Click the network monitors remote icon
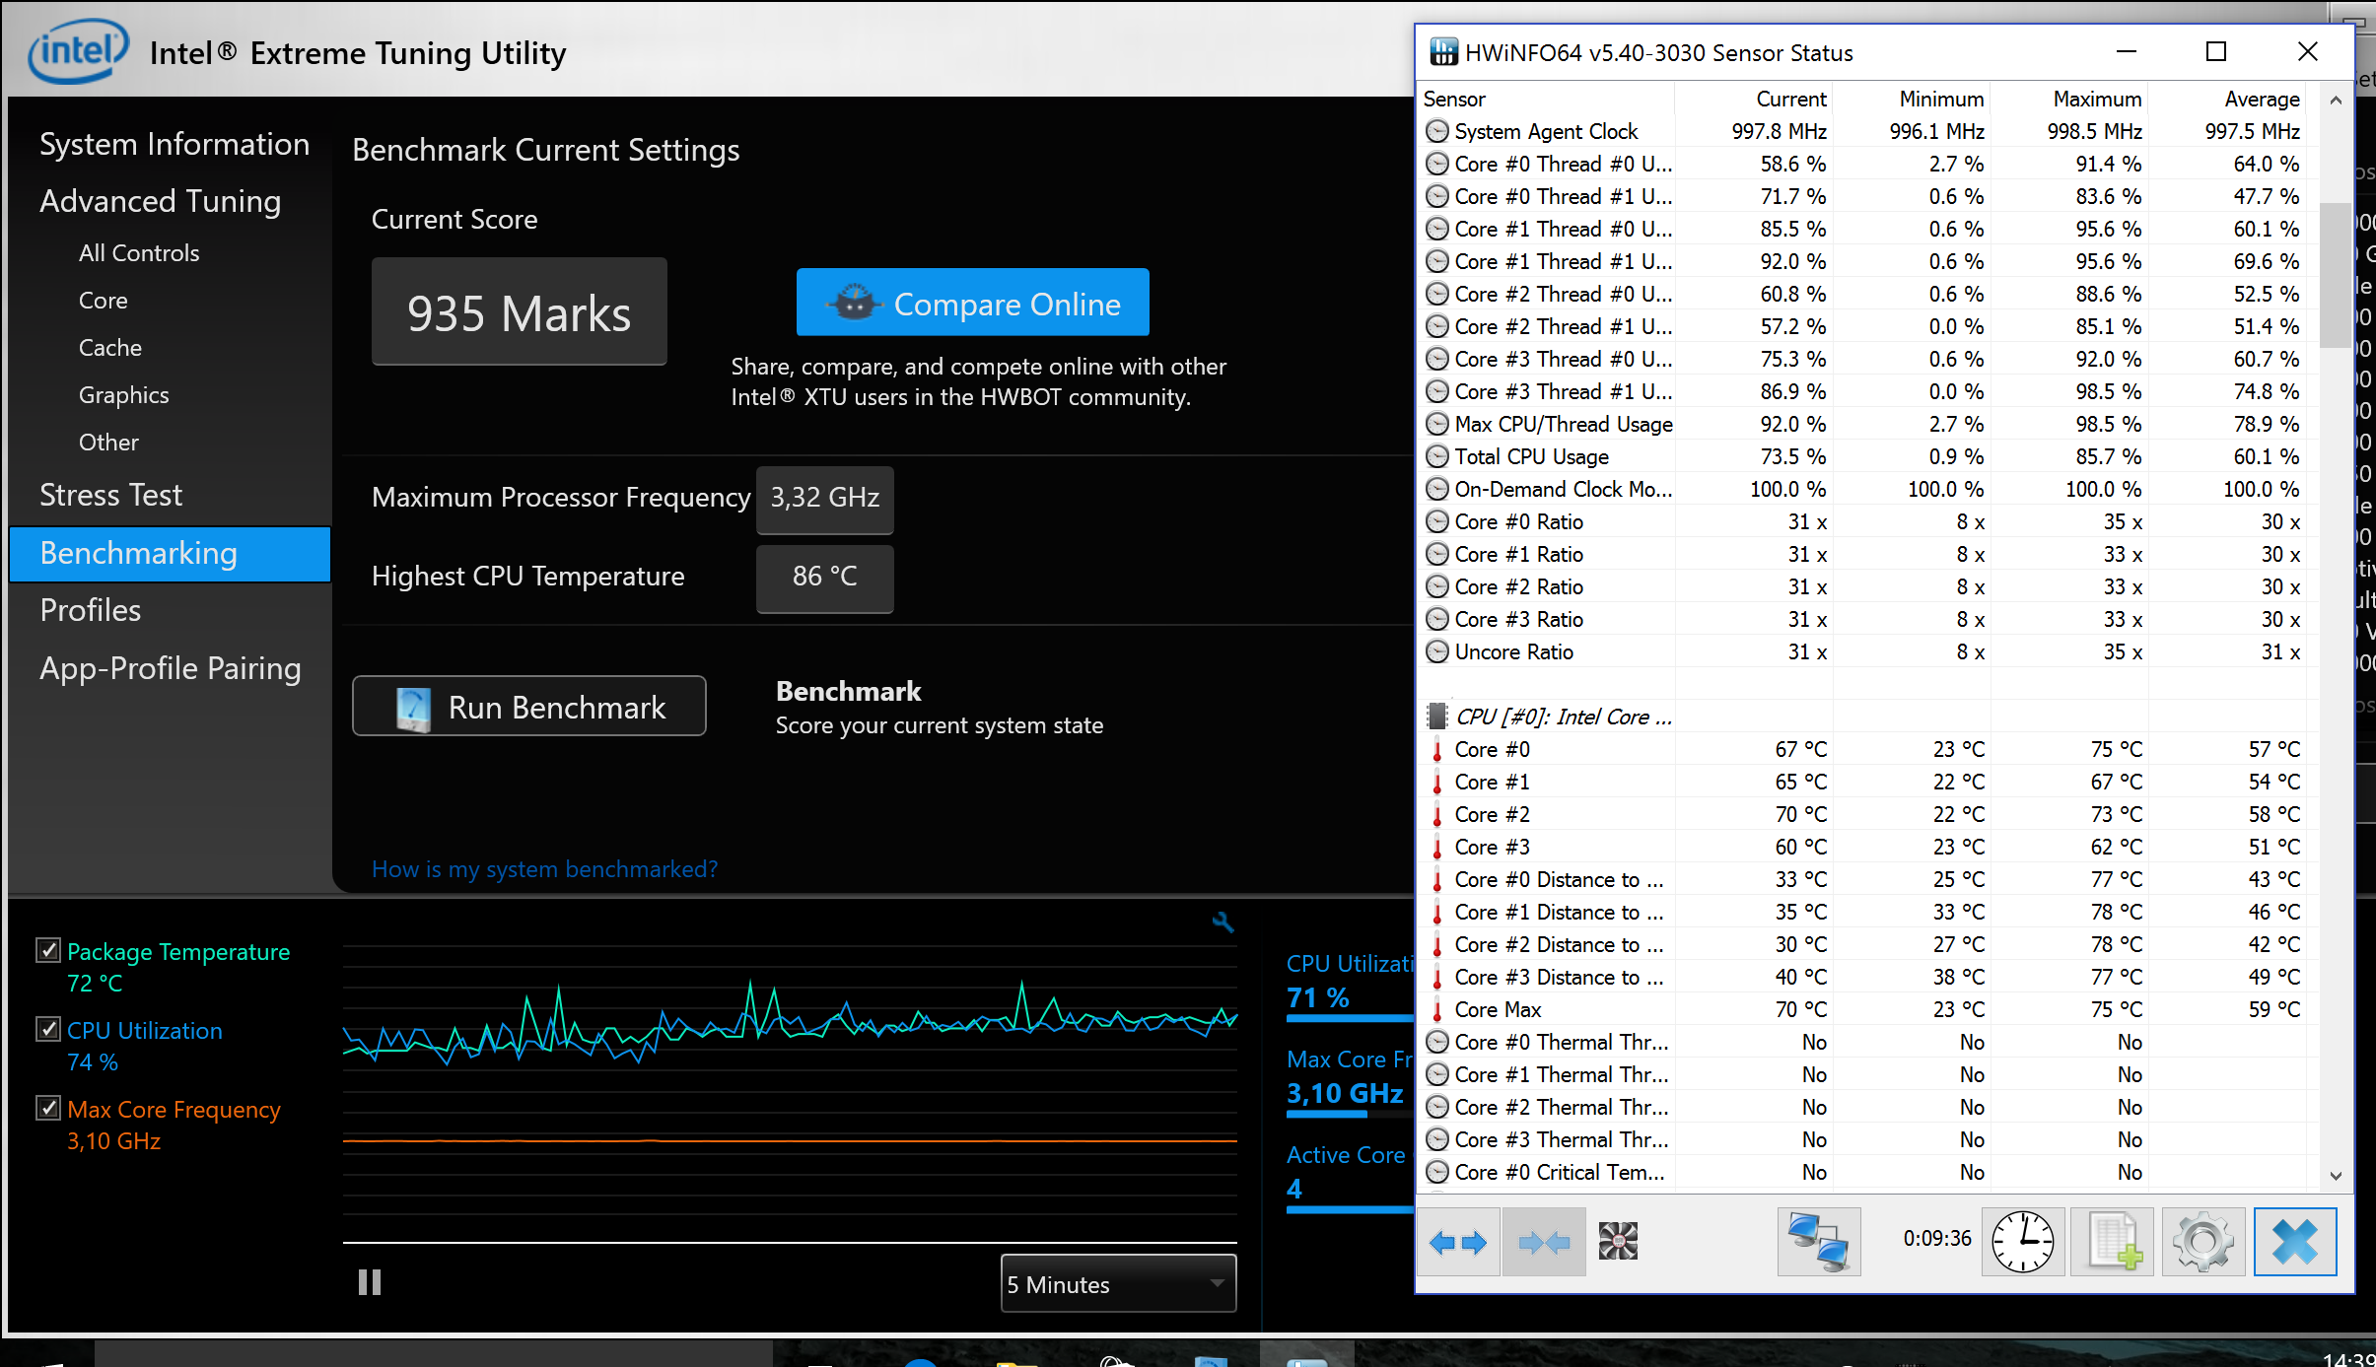Viewport: 2376px width, 1367px height. [x=1818, y=1242]
